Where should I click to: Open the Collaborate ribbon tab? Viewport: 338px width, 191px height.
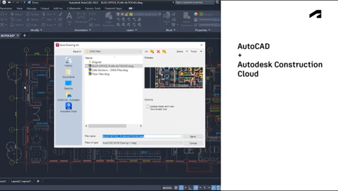(x=74, y=8)
